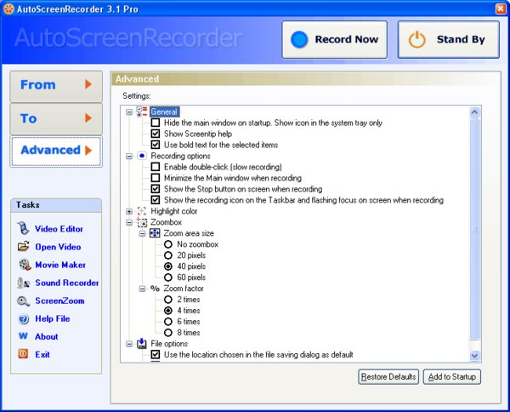Click the Recording options dot icon
Viewport: 510px width, 412px height.
[142, 156]
